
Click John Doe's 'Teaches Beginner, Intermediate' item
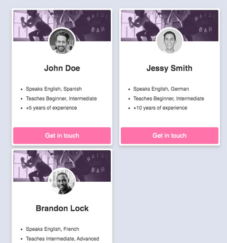click(x=61, y=99)
